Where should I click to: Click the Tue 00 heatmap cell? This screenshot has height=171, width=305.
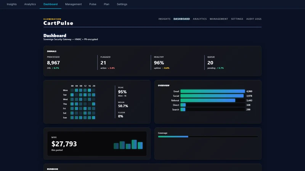tap(72, 95)
